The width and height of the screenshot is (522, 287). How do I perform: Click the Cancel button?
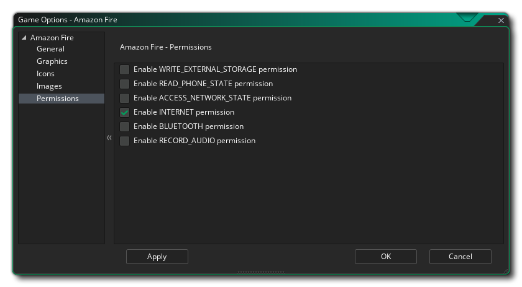pos(460,257)
